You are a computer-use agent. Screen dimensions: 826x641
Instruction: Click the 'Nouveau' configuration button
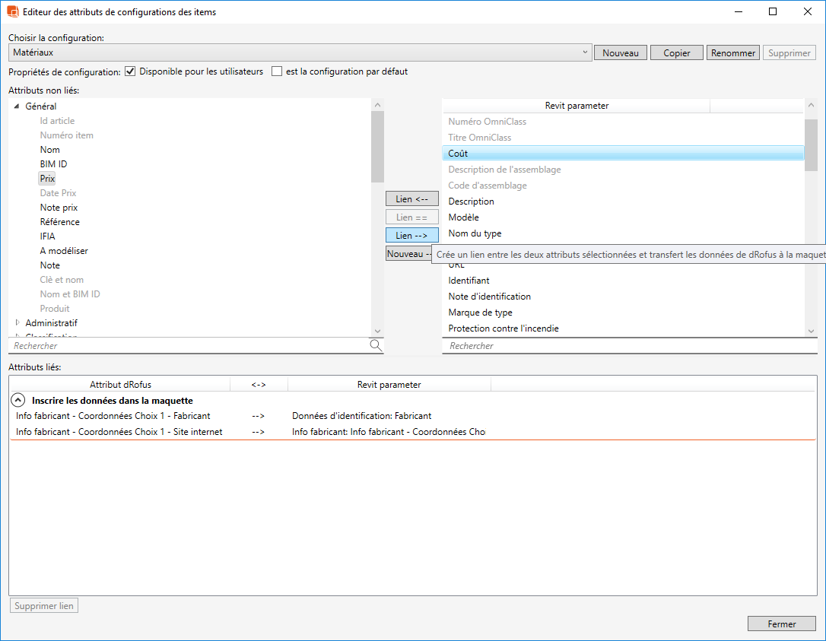pyautogui.click(x=620, y=53)
